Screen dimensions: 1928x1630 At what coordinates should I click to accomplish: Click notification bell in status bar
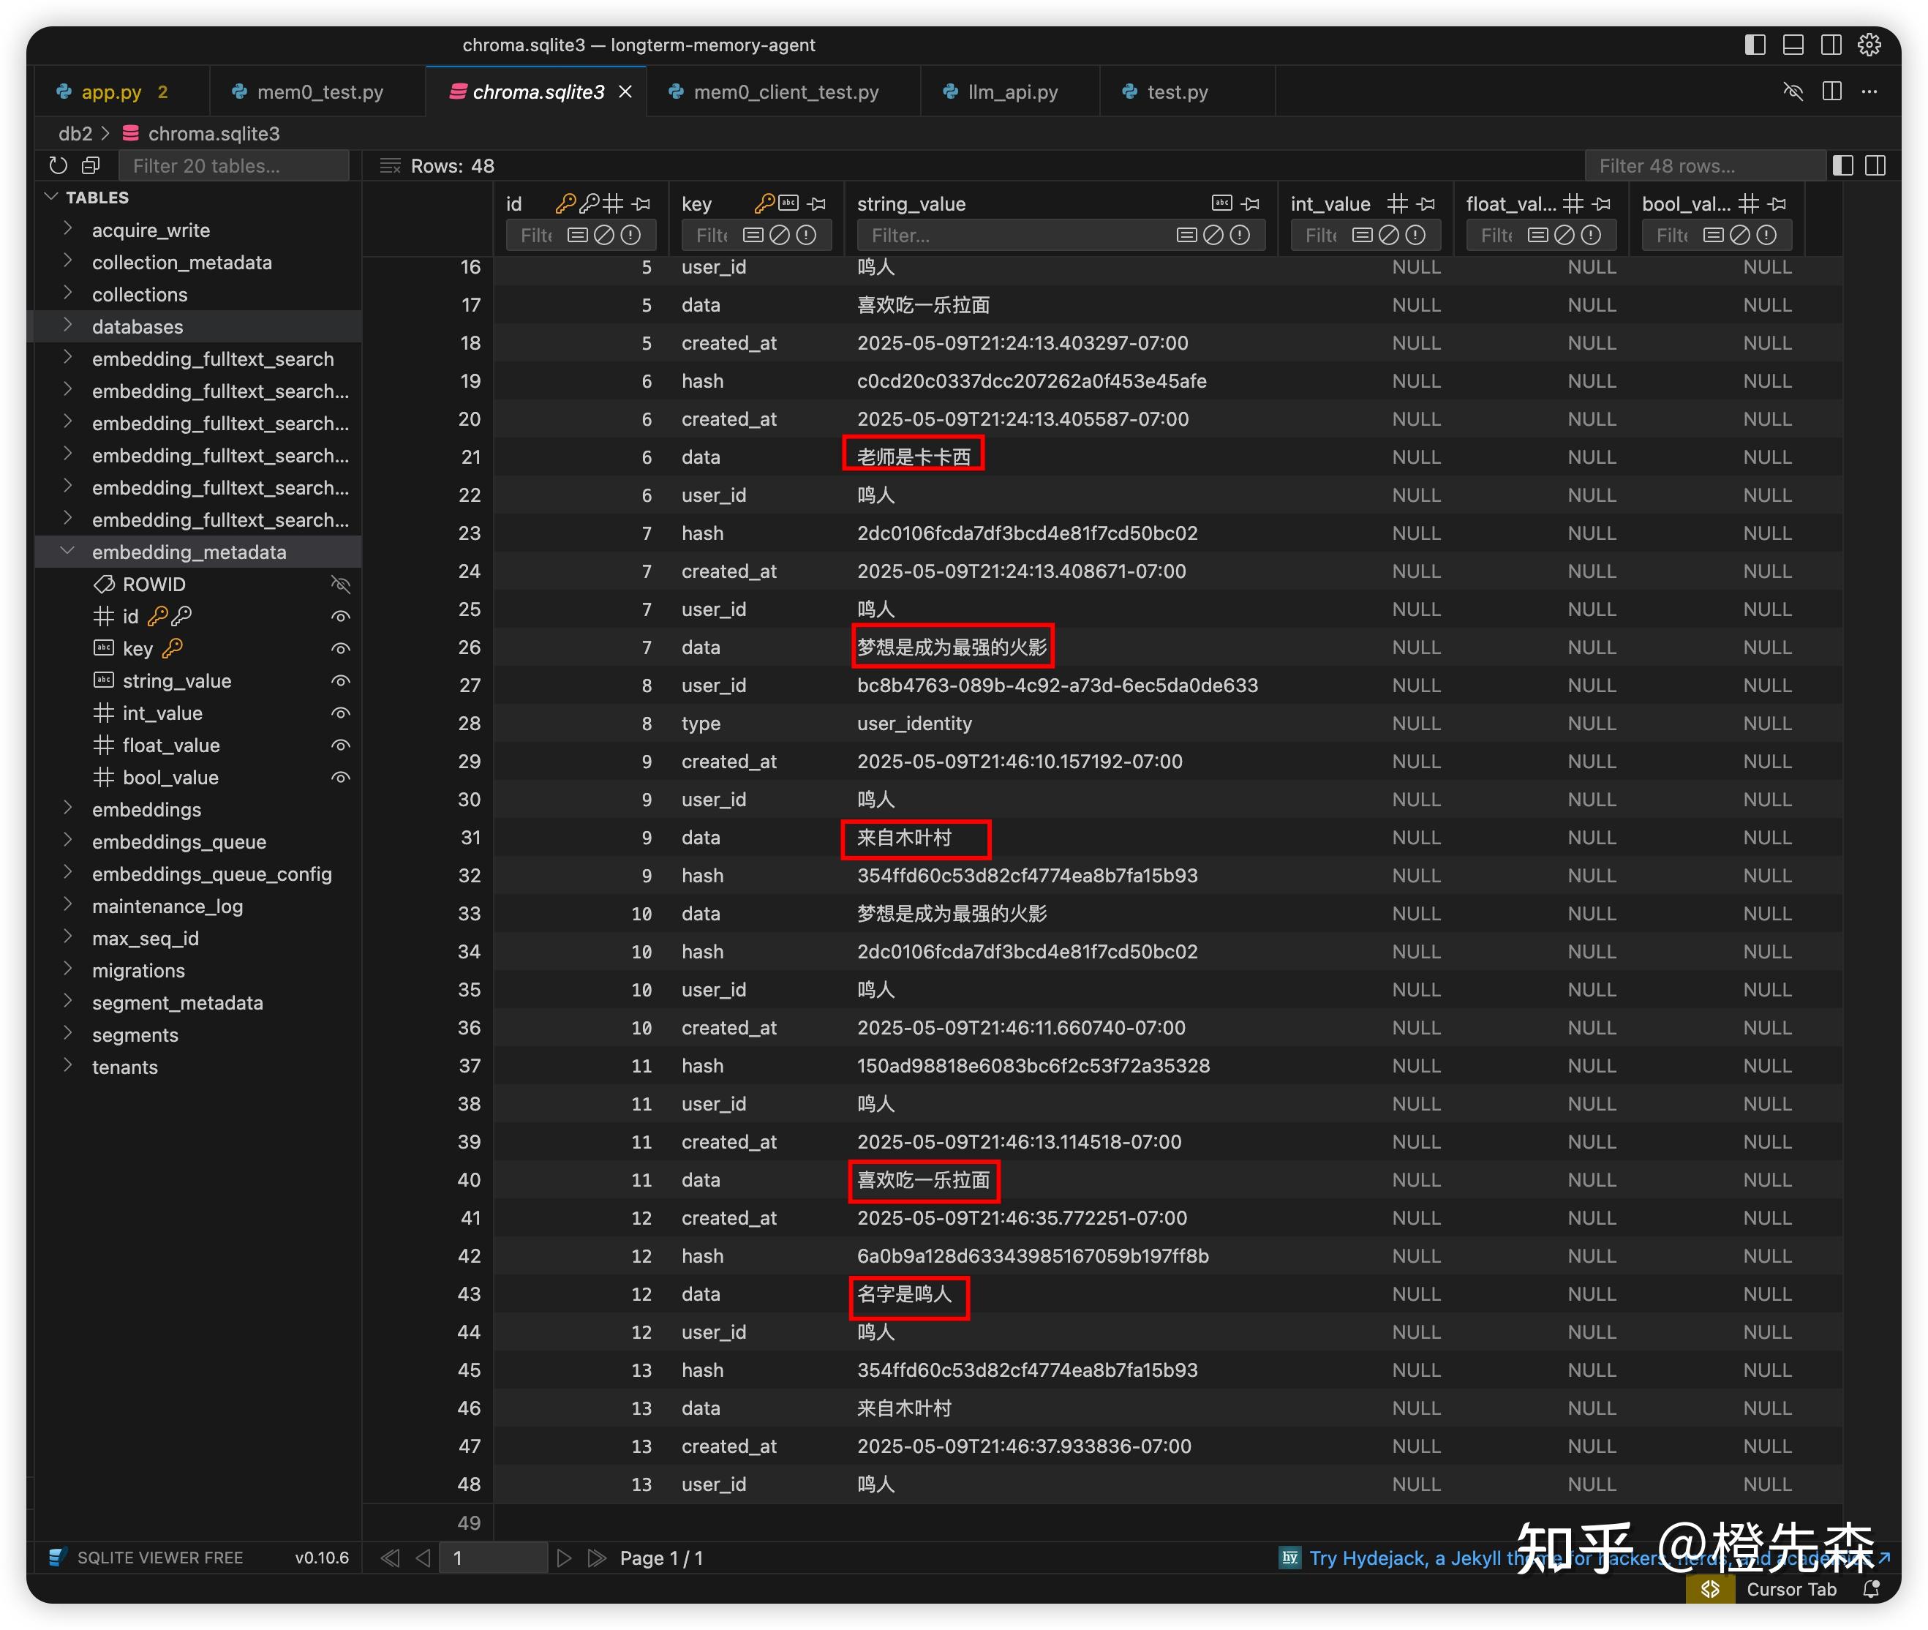click(x=1872, y=1589)
